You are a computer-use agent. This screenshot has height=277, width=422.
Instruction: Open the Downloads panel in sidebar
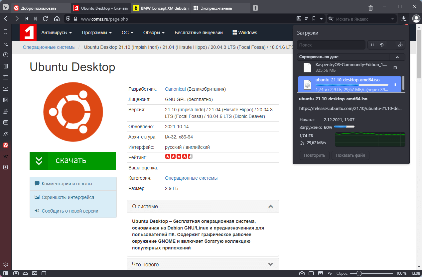6,44
